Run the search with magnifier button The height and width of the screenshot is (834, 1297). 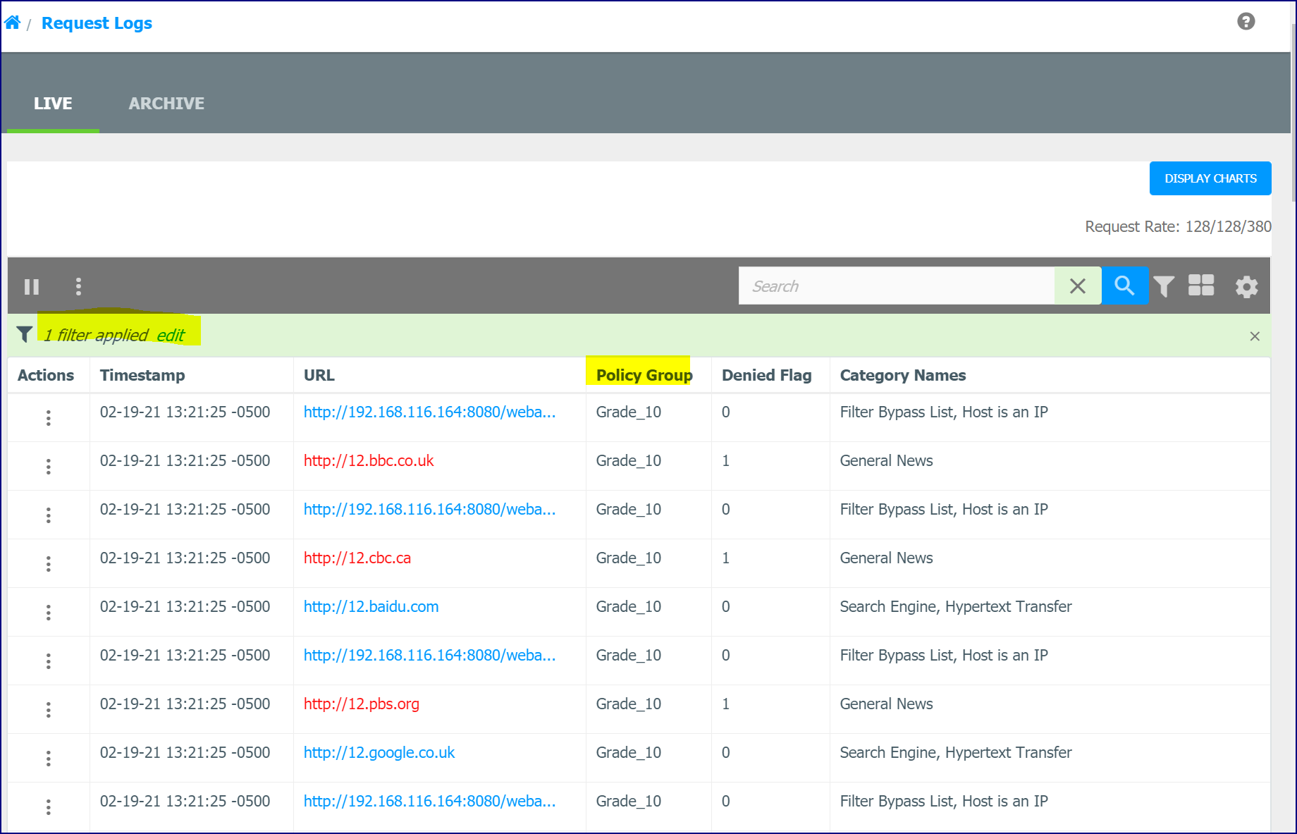click(1124, 286)
